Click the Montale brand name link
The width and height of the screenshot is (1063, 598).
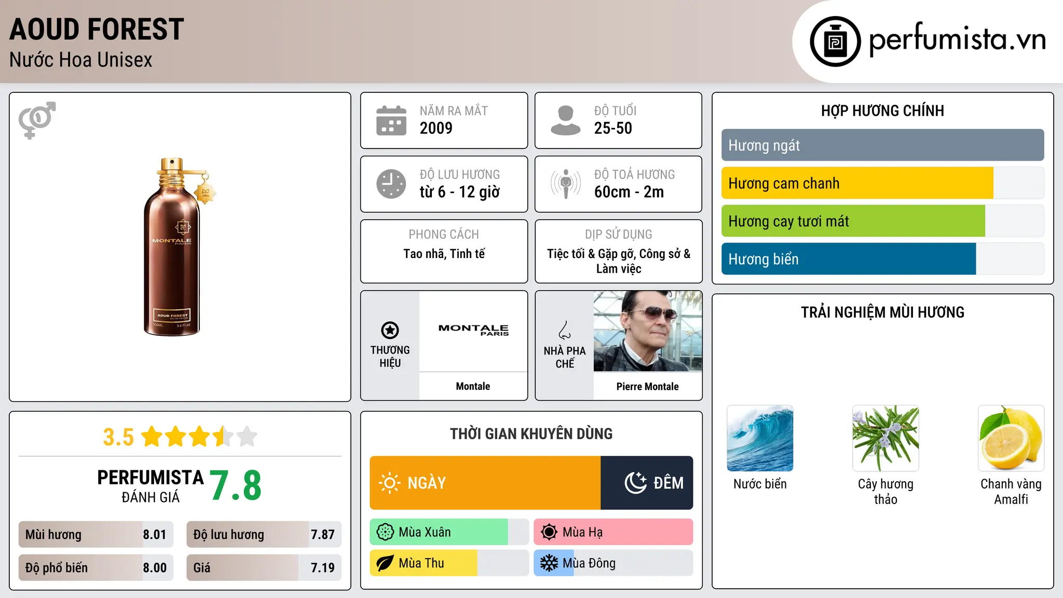(473, 386)
